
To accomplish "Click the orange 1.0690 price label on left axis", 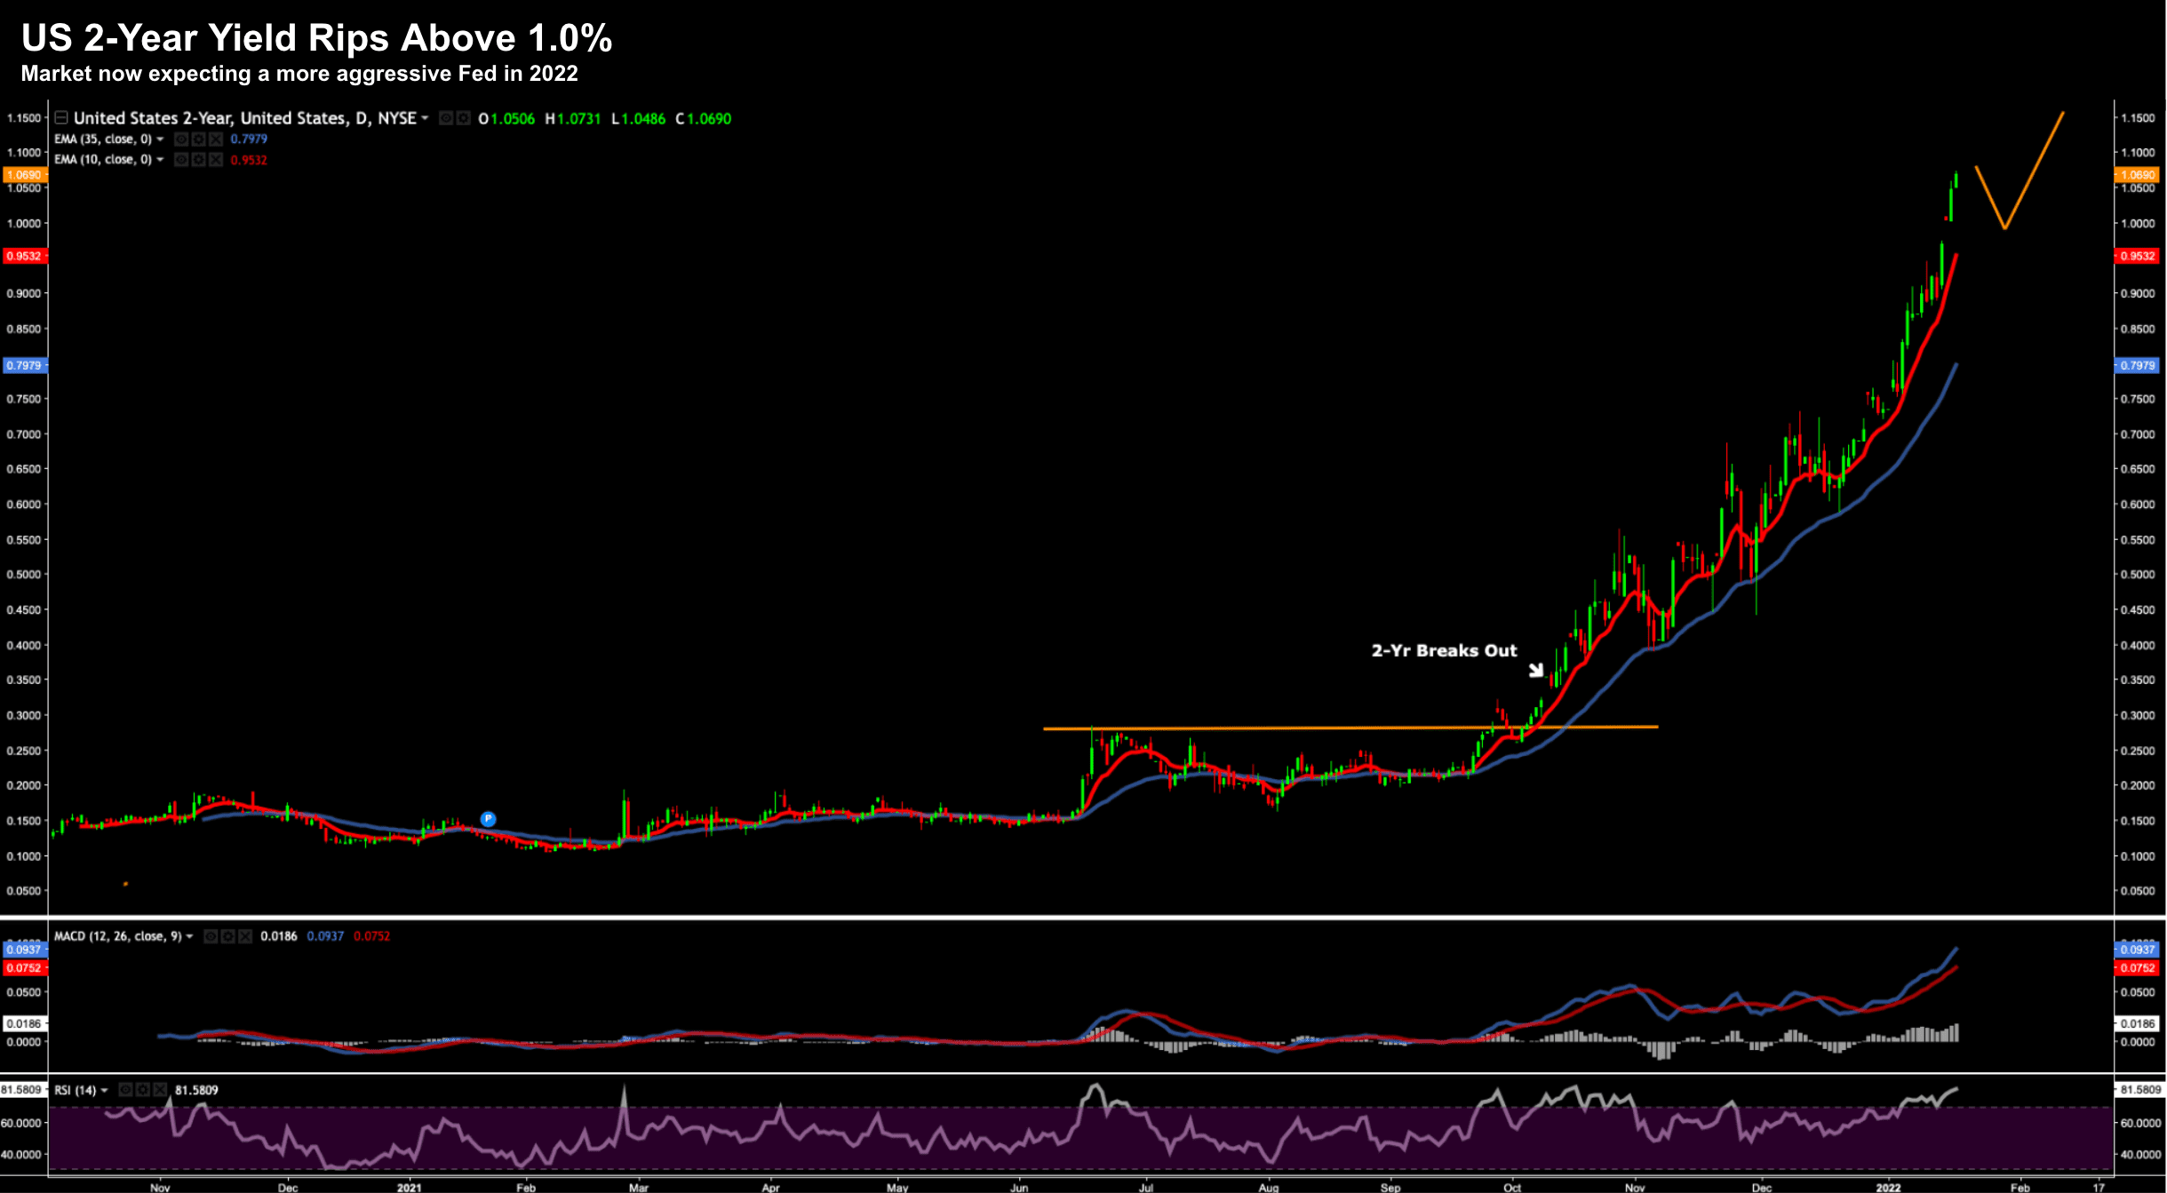I will point(25,175).
